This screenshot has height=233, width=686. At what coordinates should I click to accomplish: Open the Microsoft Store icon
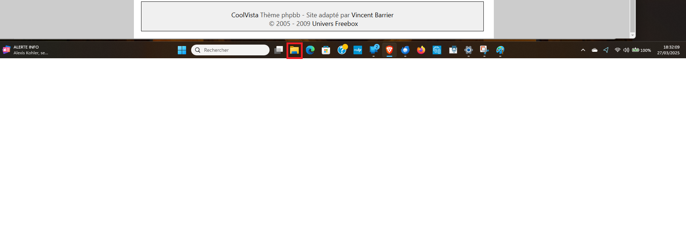click(326, 50)
